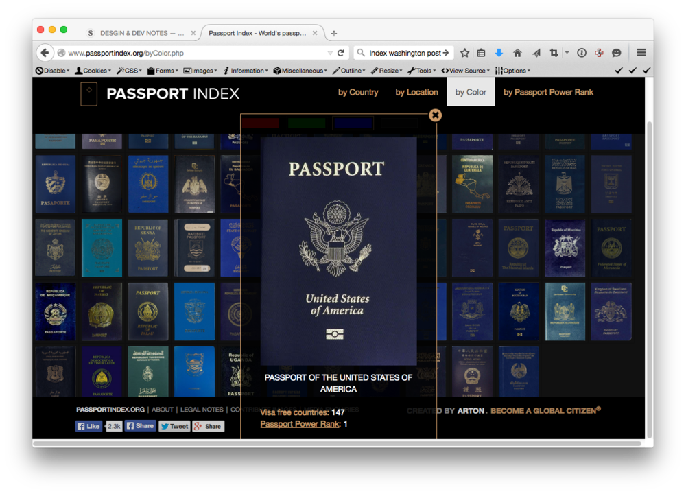
Task: Select the blue color swatch filter
Action: click(x=352, y=122)
